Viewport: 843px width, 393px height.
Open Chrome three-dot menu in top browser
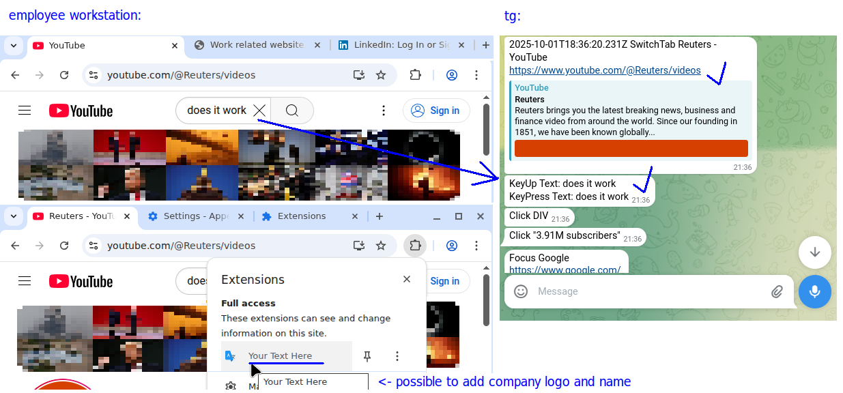click(477, 75)
